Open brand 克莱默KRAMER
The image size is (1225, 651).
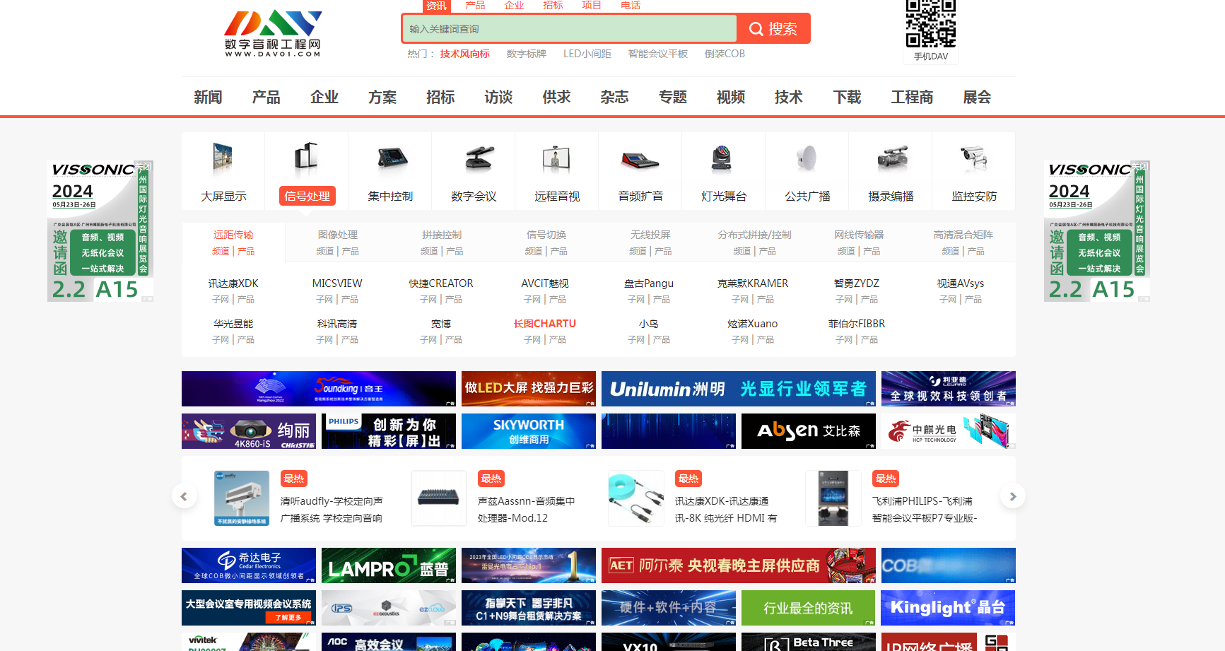[753, 283]
